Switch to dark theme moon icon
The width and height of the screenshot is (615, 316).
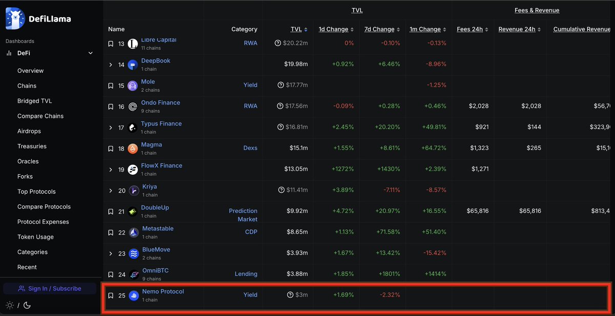coord(27,305)
